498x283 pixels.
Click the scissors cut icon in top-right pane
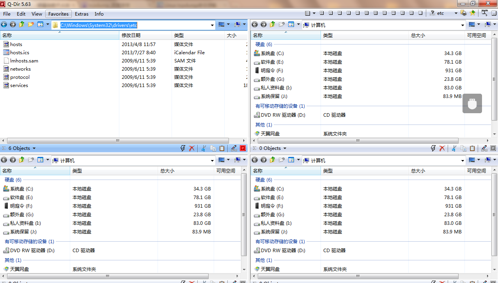click(x=454, y=148)
